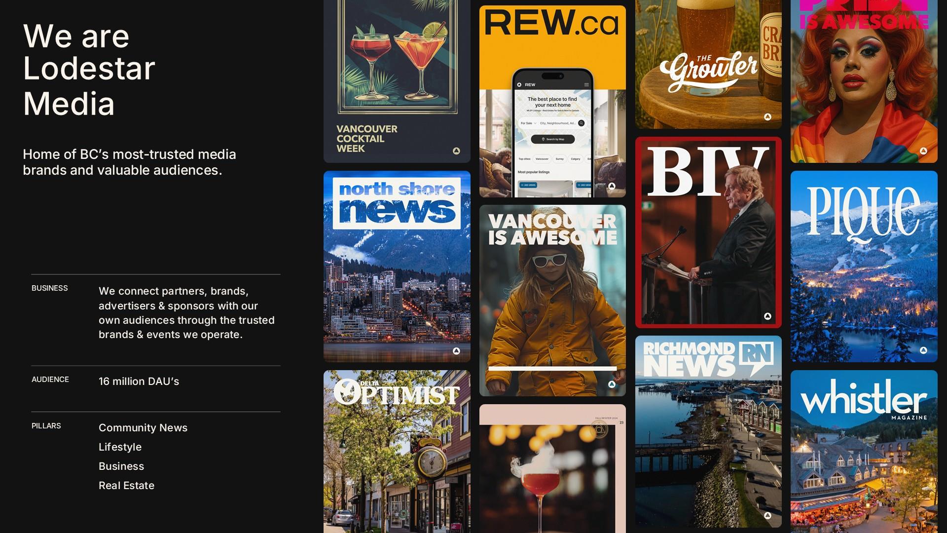Click the Real Estate pillar text
This screenshot has width=947, height=533.
coord(126,486)
